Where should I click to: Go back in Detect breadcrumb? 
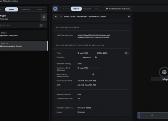click(56, 16)
